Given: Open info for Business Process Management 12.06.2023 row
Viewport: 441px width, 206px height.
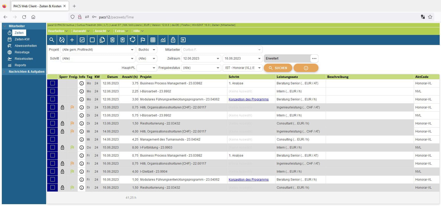Looking at the screenshot, I should 82,83.
